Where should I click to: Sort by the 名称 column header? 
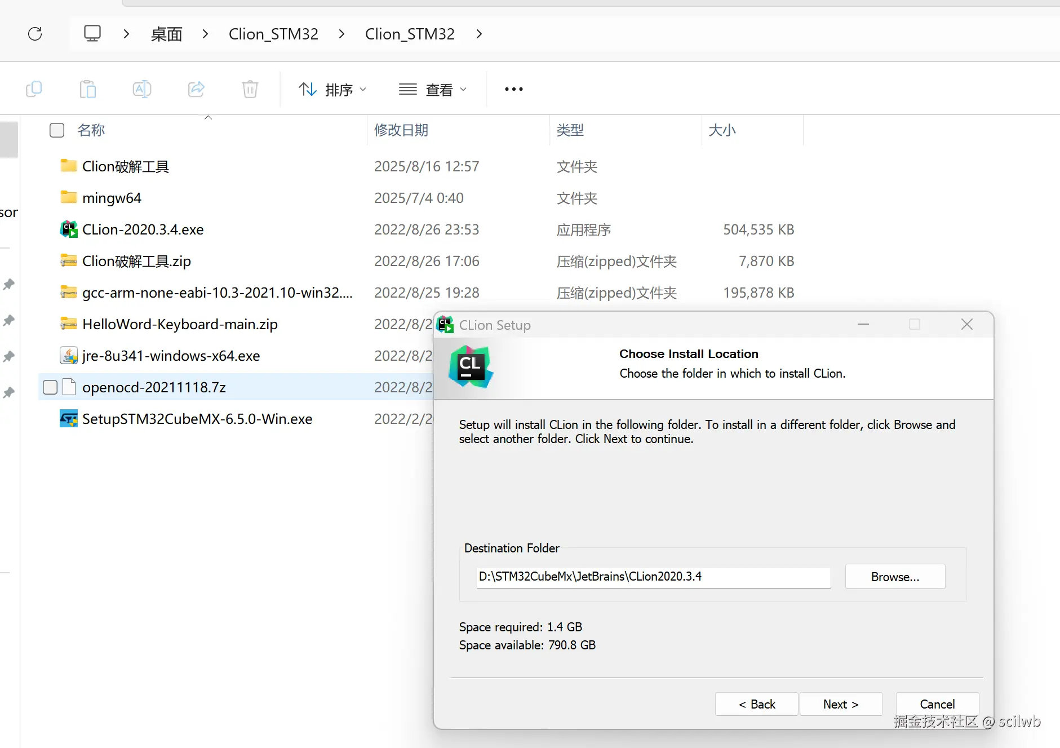pos(91,130)
